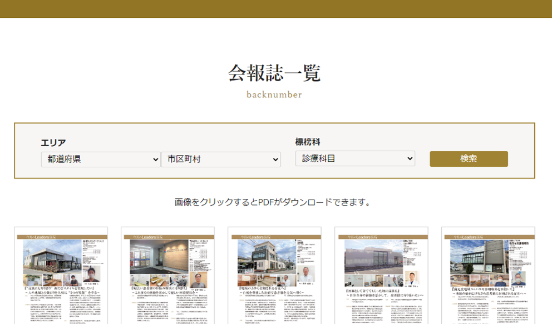Viewport: 552px width, 324px height.
Task: Click the 標榜科 label above specialty dropdown
Action: point(308,142)
